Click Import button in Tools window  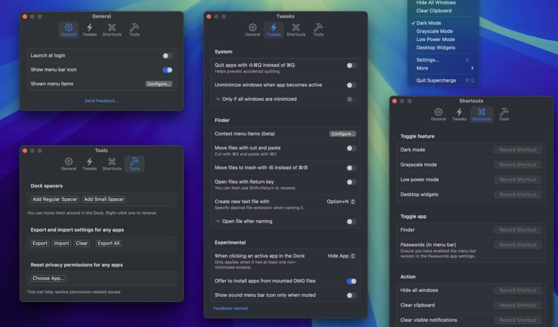pyautogui.click(x=62, y=243)
